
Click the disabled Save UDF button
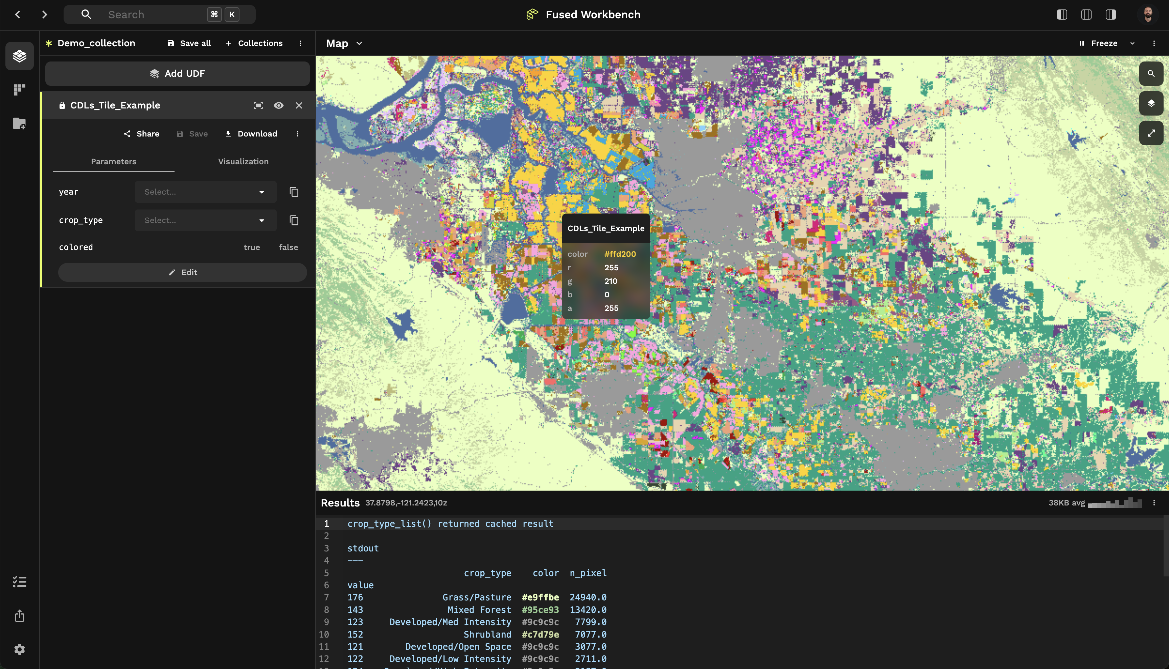(192, 134)
